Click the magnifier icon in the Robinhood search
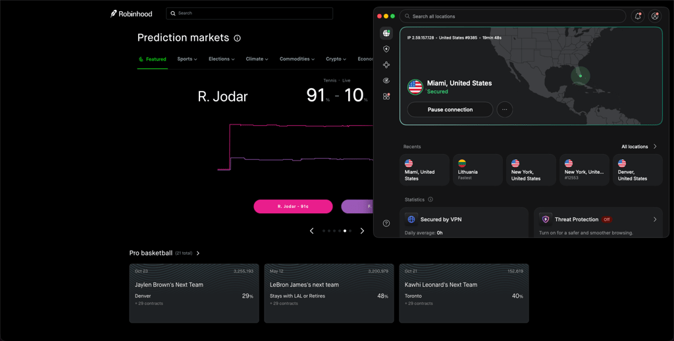Screen dimensions: 674x341 pos(173,13)
